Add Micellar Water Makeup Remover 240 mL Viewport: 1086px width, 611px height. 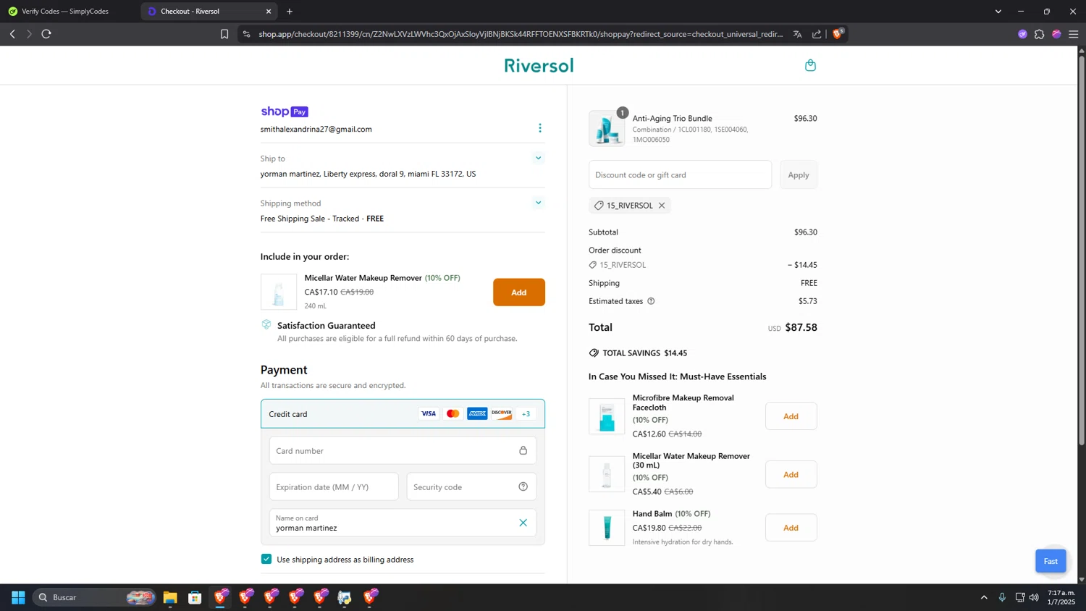coord(518,292)
